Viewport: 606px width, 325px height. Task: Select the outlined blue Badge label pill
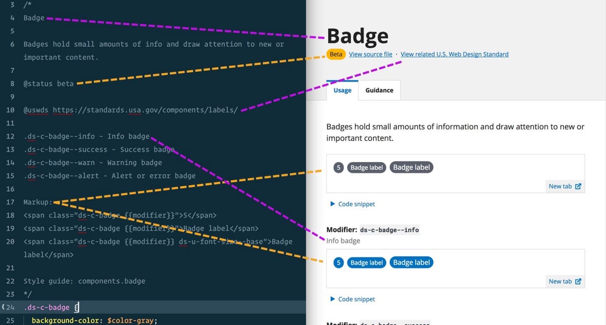366,262
